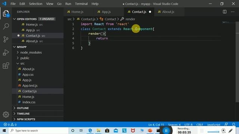Click the recorder pen annotation icon
This screenshot has height=134, width=239.
231,131
